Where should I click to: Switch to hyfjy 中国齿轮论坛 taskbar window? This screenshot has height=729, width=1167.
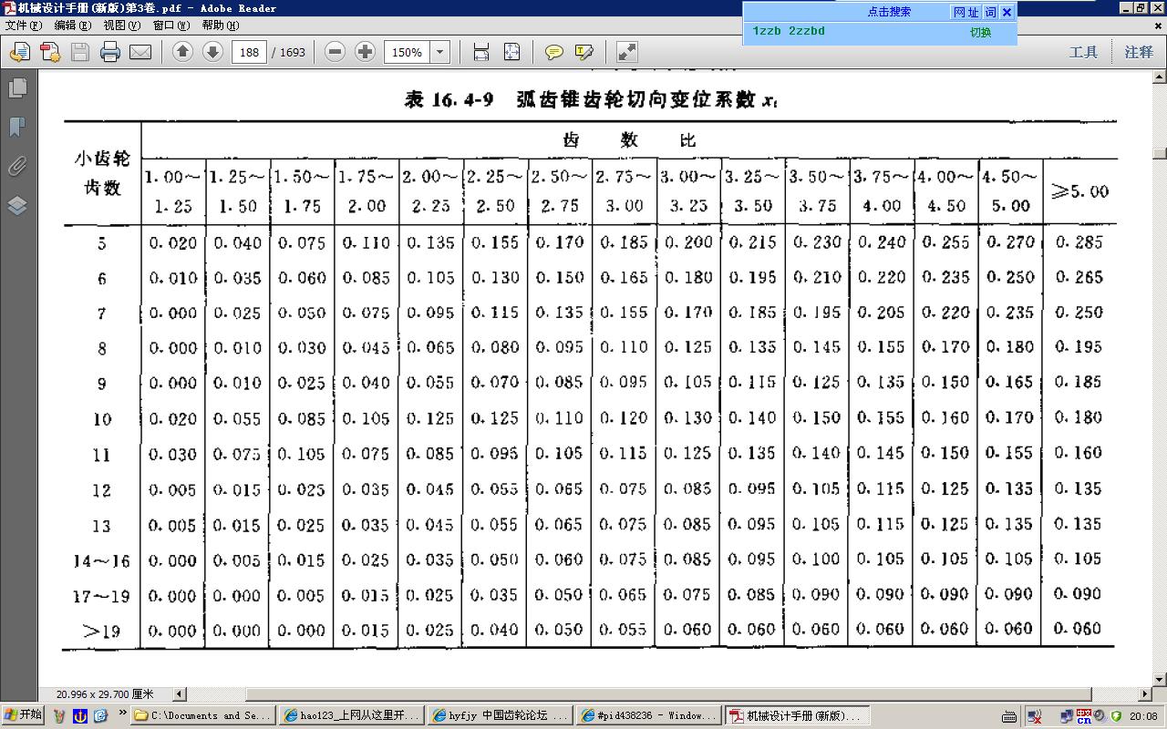coord(501,715)
